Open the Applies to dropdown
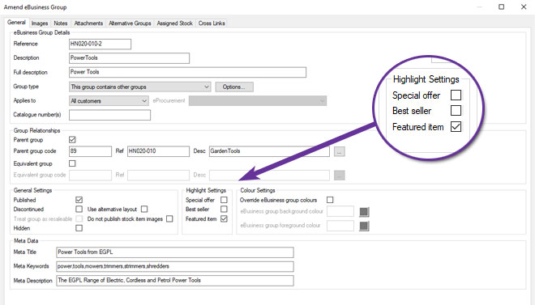Viewport: 535px width, 305px height. [109, 101]
